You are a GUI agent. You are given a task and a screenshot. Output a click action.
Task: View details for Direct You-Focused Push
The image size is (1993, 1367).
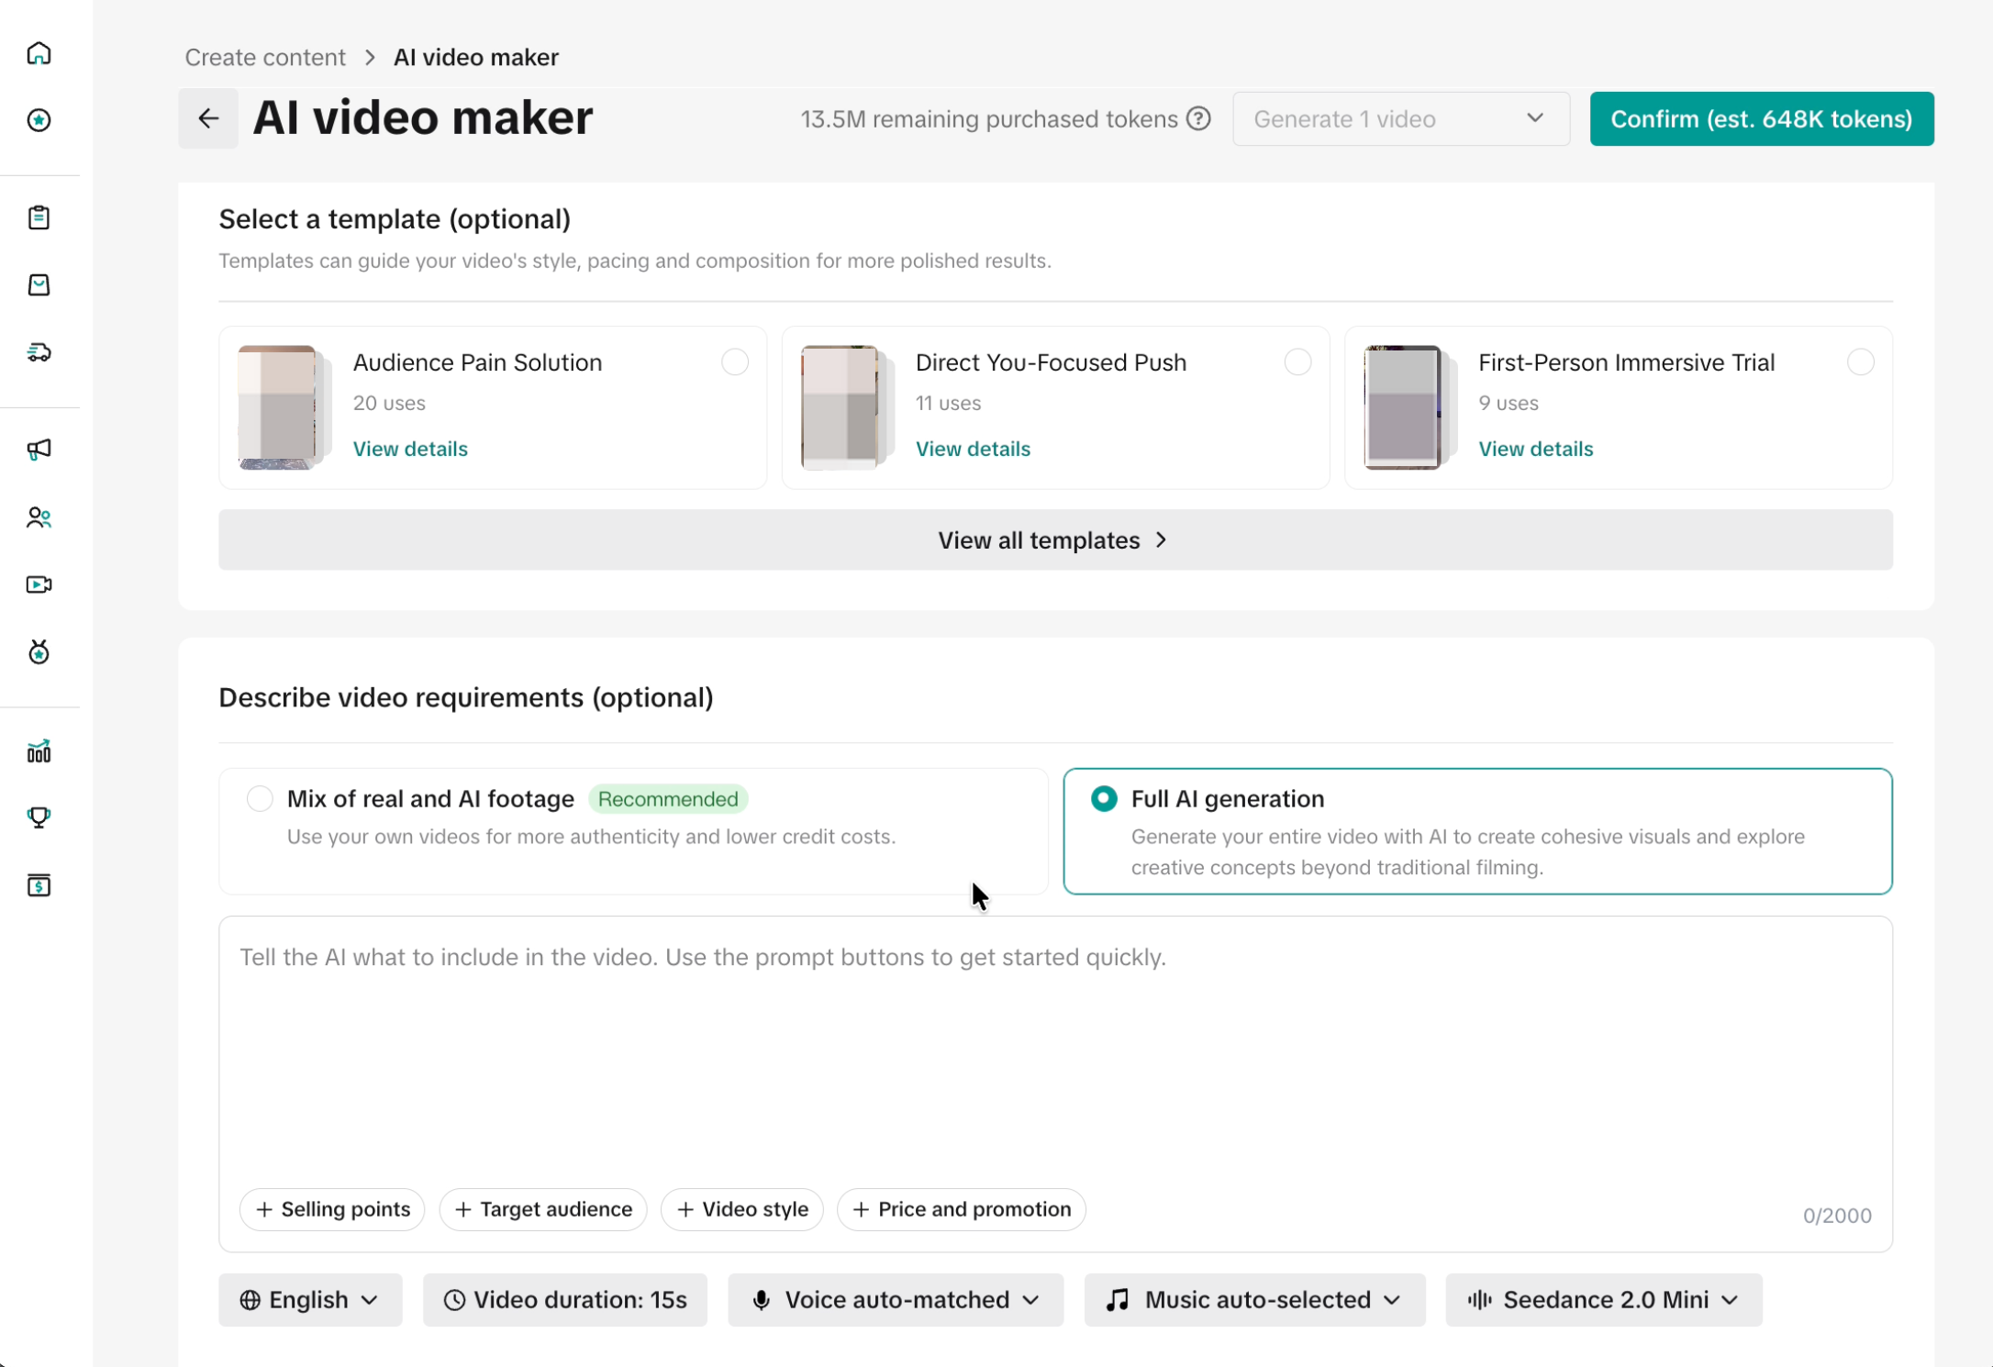(973, 449)
